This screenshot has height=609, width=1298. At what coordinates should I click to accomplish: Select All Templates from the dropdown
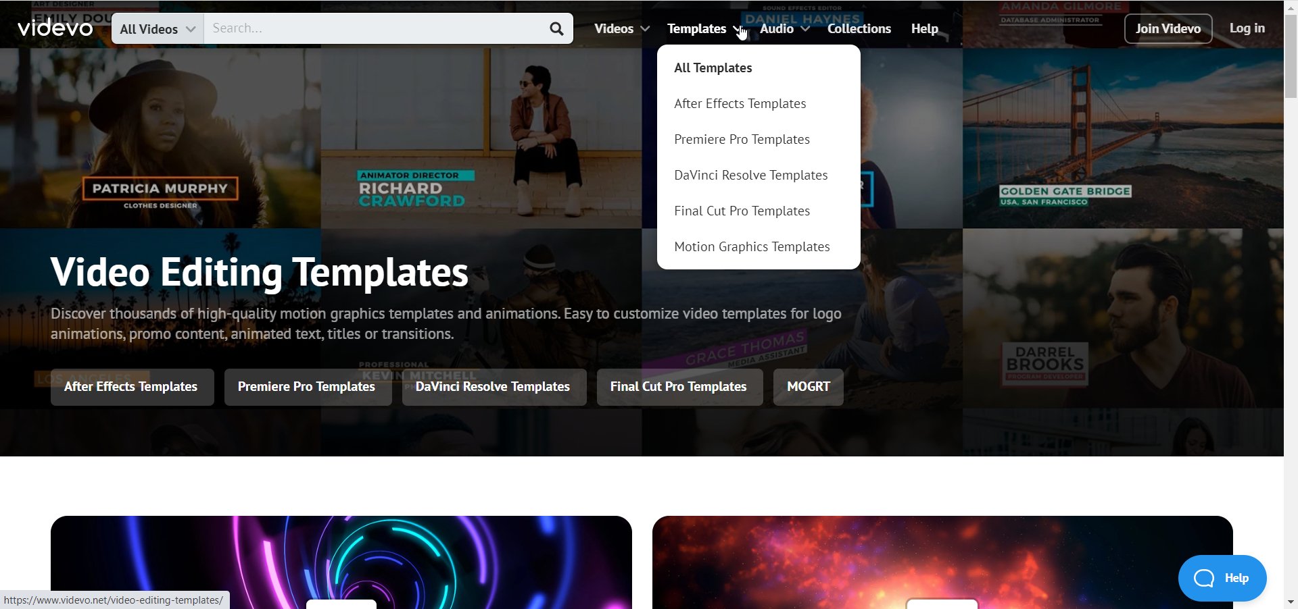pos(713,68)
